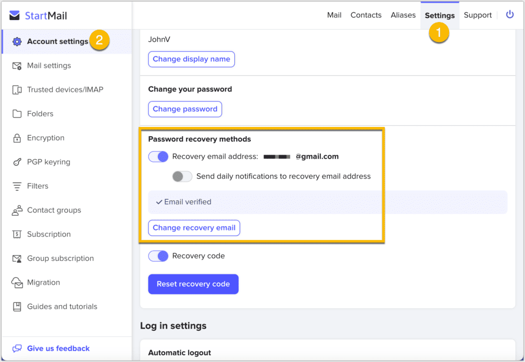
Task: Click the PGP keyring key icon
Action: (17, 162)
